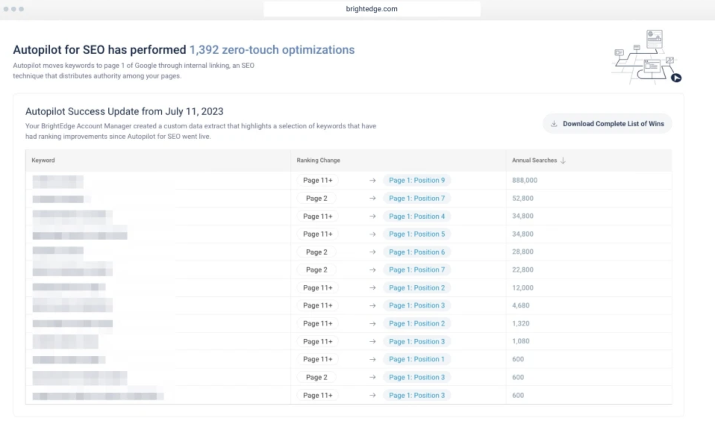This screenshot has height=433, width=715.
Task: Click the arrow icon in the 52,800 searches row
Action: (372, 198)
